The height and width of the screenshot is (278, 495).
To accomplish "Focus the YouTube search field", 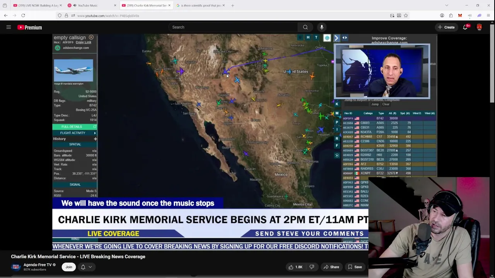I will (x=233, y=27).
